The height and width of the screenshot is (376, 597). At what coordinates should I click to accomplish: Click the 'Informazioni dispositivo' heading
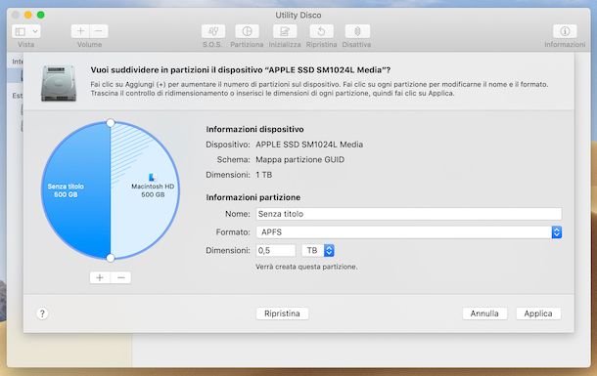[x=254, y=129]
